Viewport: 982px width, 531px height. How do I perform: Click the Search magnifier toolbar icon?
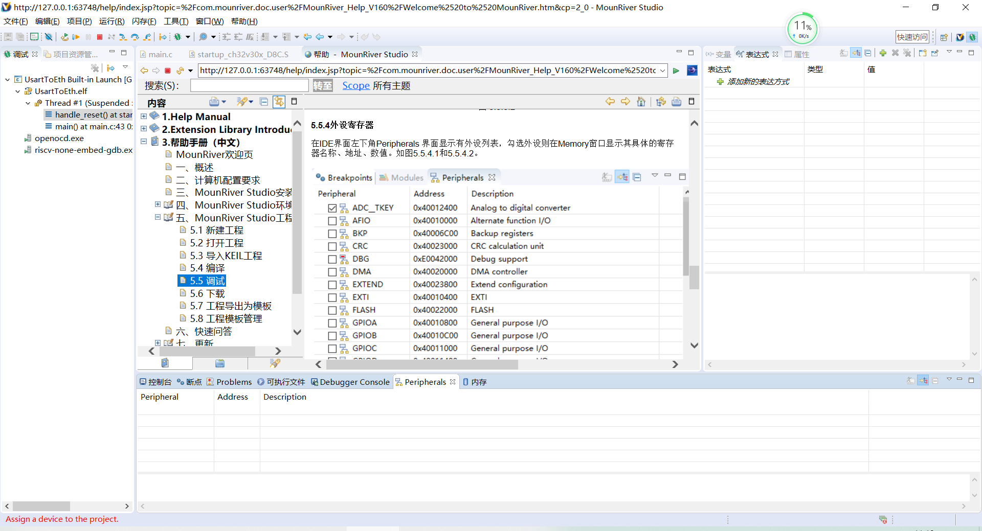coord(203,37)
